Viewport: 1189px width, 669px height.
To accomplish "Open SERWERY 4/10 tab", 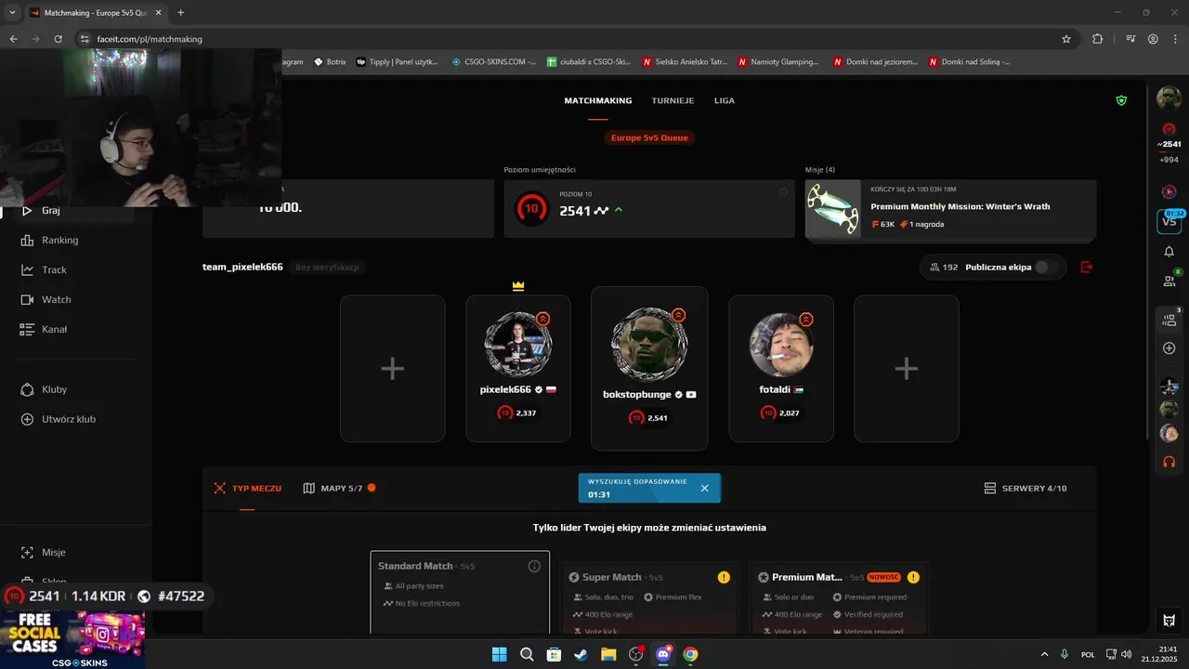I will (1026, 488).
